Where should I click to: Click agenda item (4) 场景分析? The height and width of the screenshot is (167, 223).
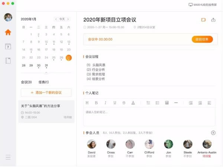pyautogui.click(x=96, y=79)
